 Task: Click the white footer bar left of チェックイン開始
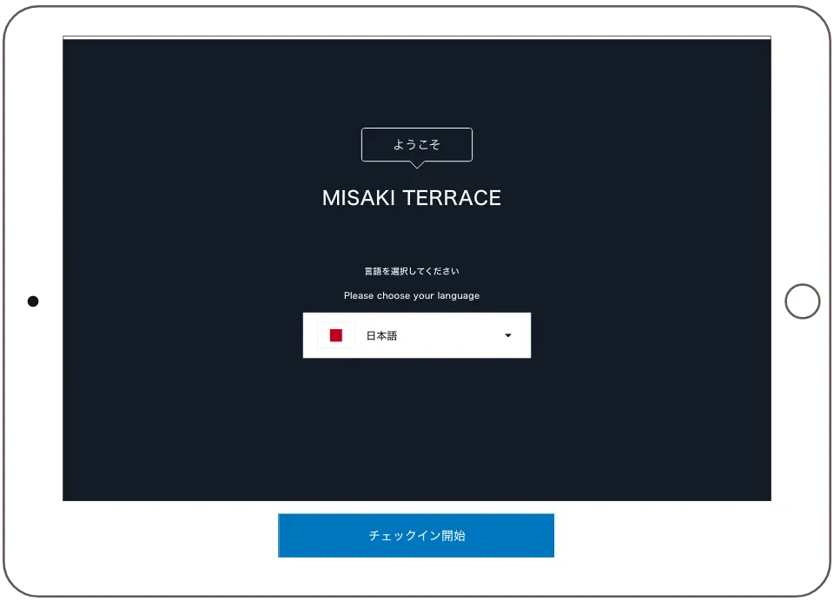click(x=156, y=537)
